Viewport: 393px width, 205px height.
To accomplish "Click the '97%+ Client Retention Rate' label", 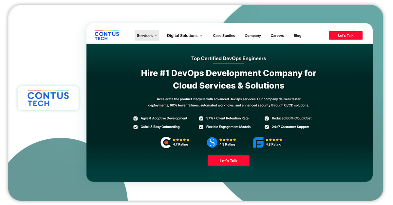I will pyautogui.click(x=227, y=118).
